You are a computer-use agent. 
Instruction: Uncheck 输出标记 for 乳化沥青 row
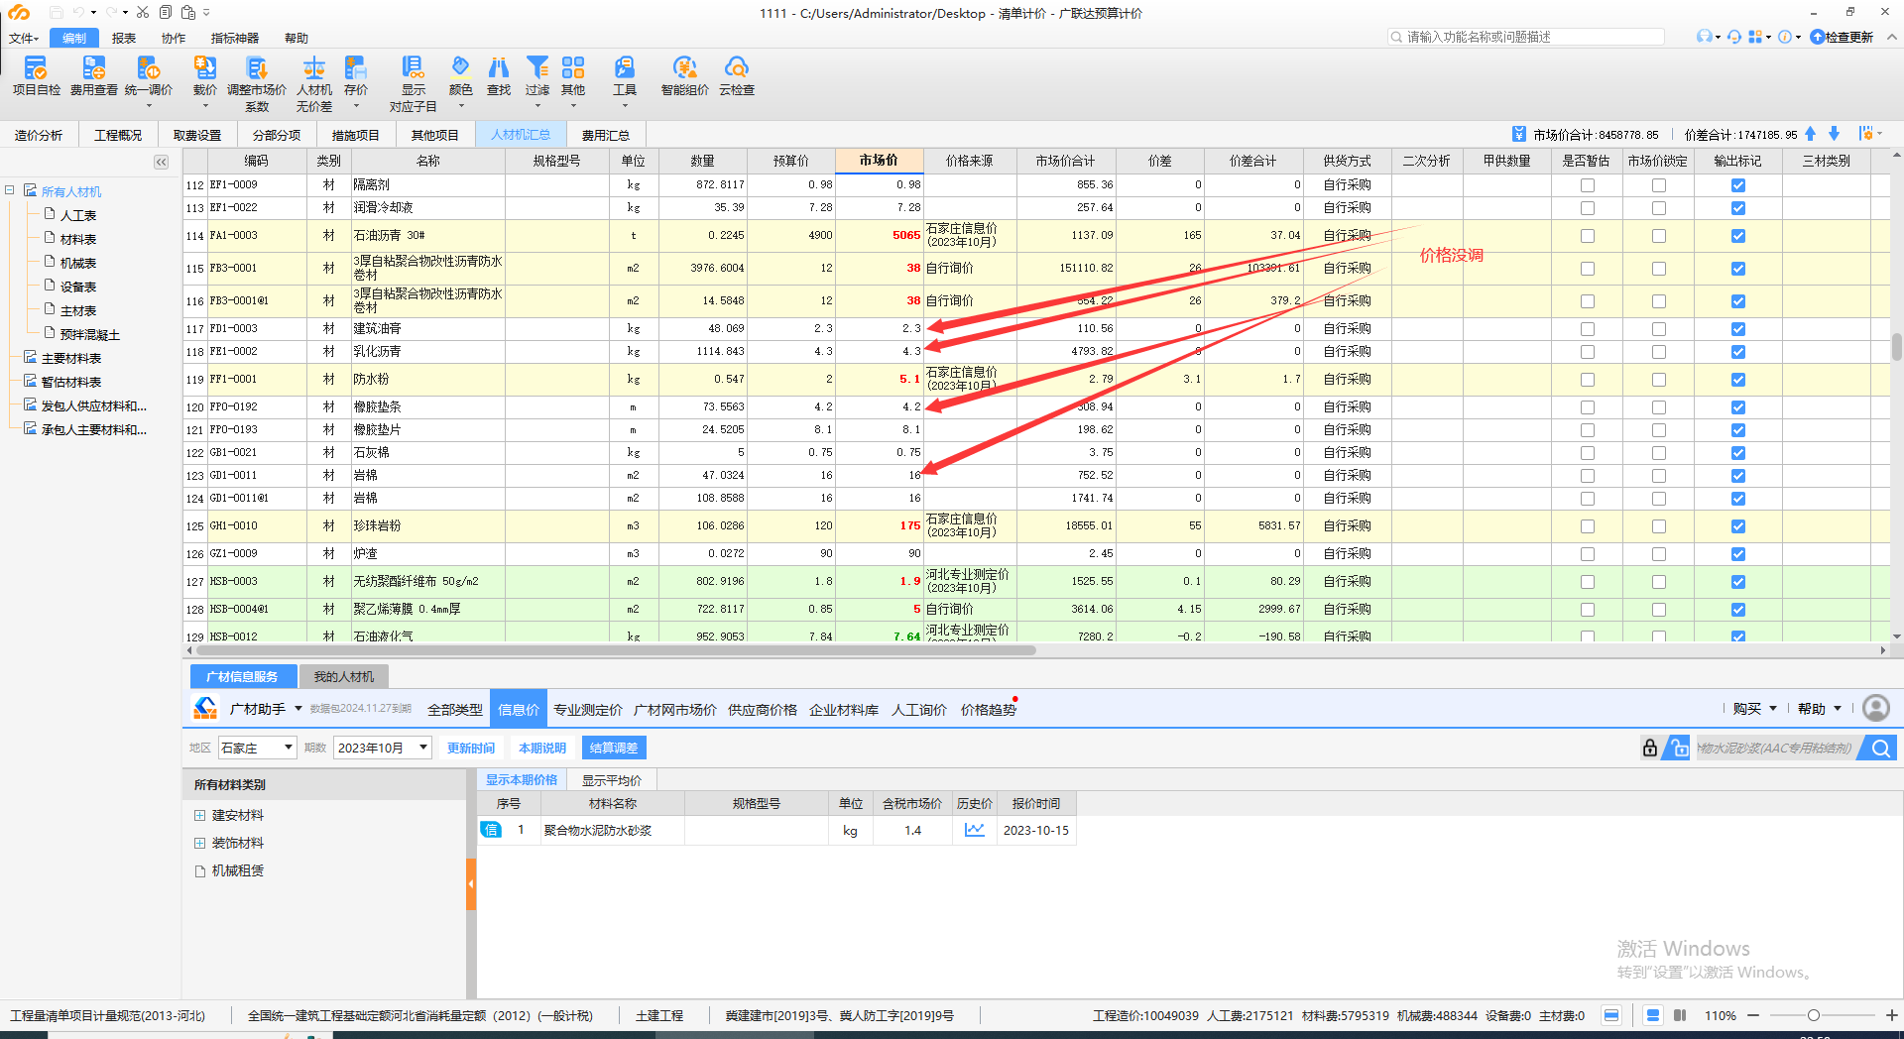point(1738,352)
